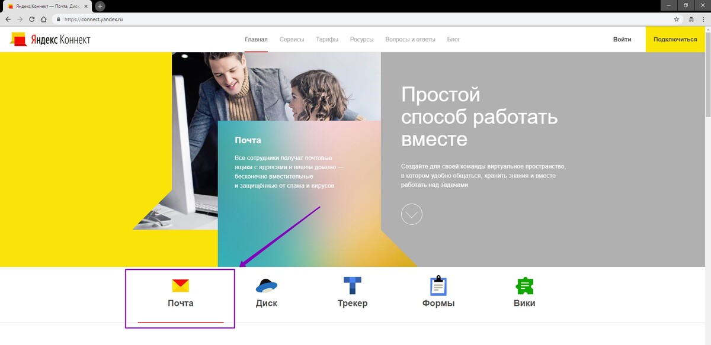
Task: Bookmark this page with the star icon
Action: (677, 19)
